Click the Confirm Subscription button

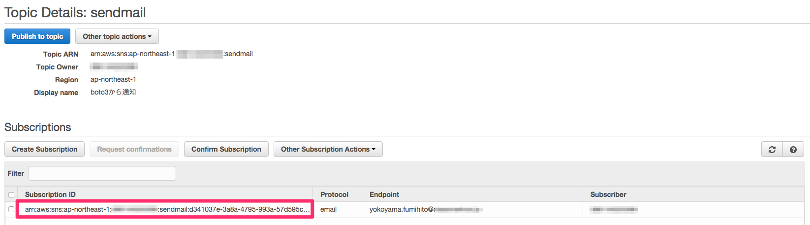point(226,149)
